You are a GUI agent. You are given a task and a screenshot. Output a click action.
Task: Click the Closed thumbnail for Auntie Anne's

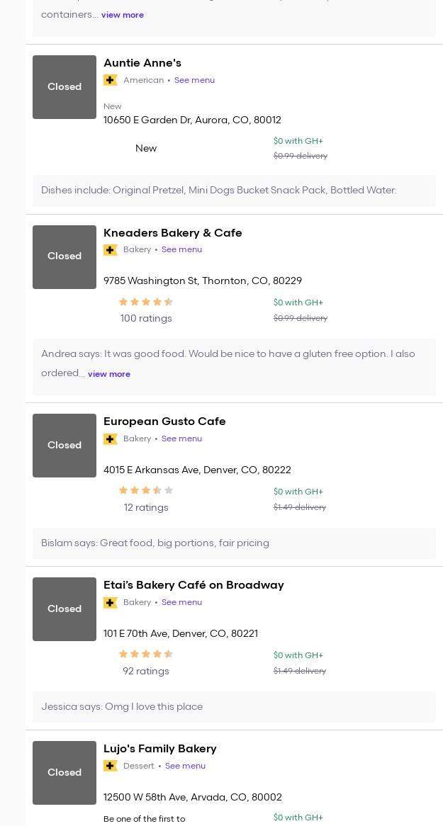(65, 87)
